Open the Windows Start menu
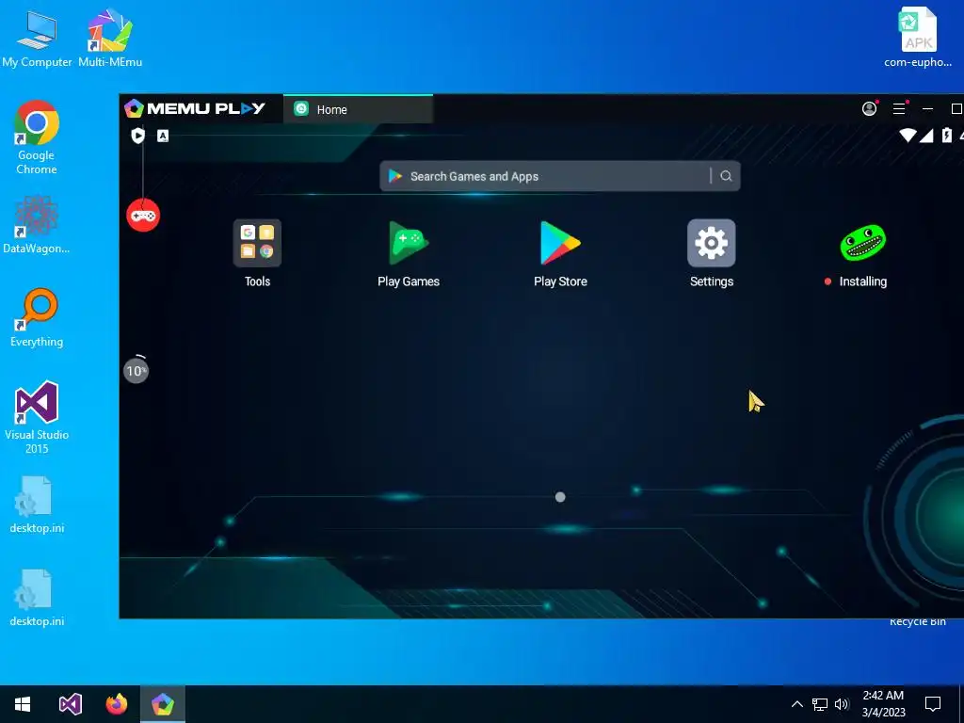The image size is (964, 723). (x=23, y=704)
